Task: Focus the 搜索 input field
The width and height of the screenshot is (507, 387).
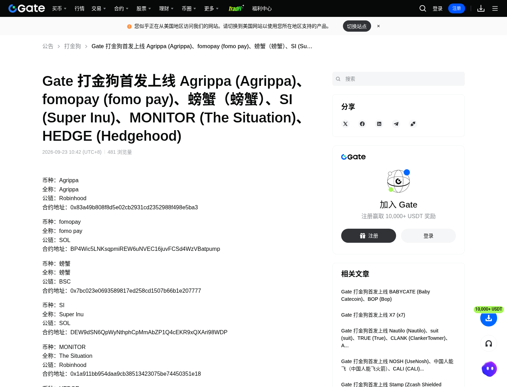Action: pyautogui.click(x=399, y=79)
